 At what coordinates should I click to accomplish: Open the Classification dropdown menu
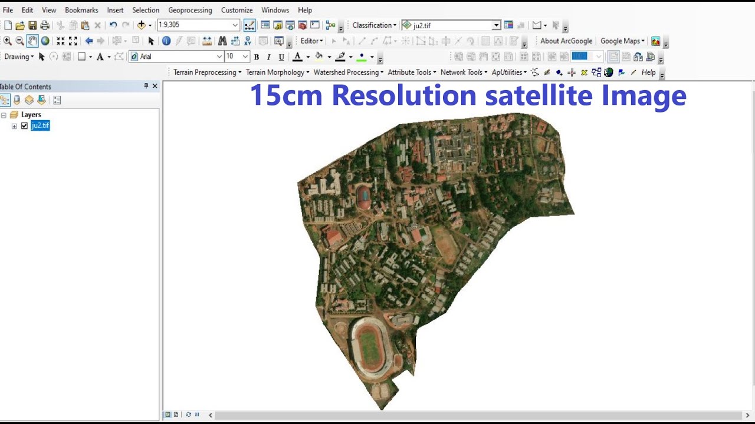(375, 25)
